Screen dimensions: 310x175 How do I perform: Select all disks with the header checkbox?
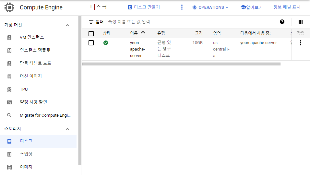click(x=91, y=34)
